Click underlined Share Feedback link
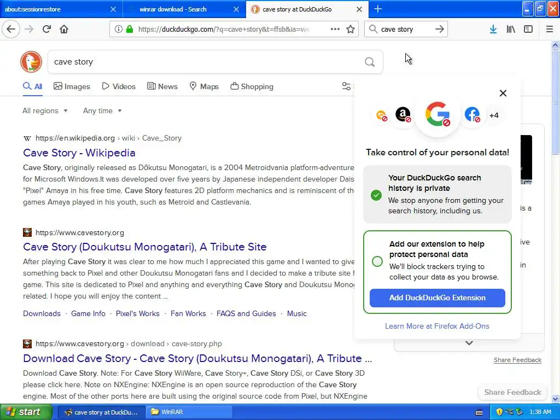 517,360
